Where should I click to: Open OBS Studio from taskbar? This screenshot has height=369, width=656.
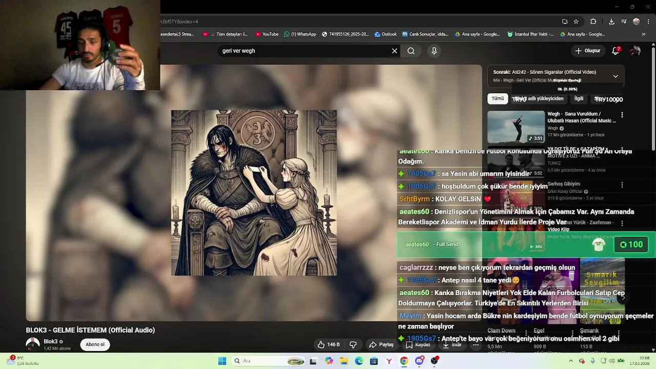click(x=435, y=361)
